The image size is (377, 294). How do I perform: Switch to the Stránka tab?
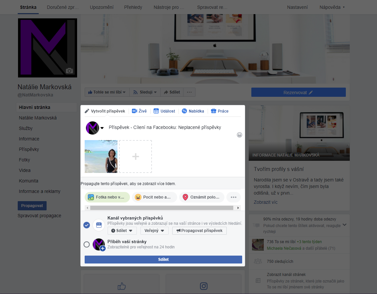pyautogui.click(x=28, y=7)
